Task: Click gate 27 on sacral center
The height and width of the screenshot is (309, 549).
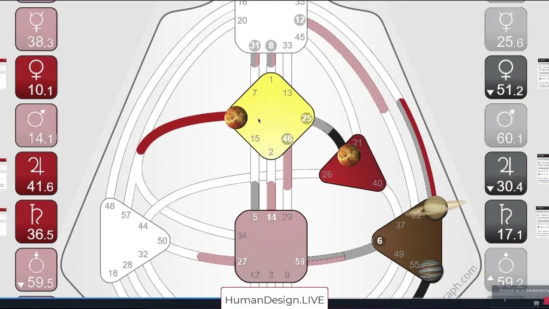Action: click(242, 261)
